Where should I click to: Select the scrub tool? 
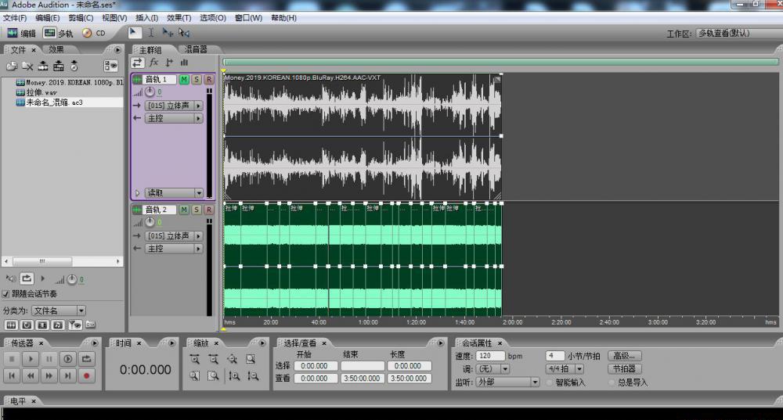(x=184, y=33)
